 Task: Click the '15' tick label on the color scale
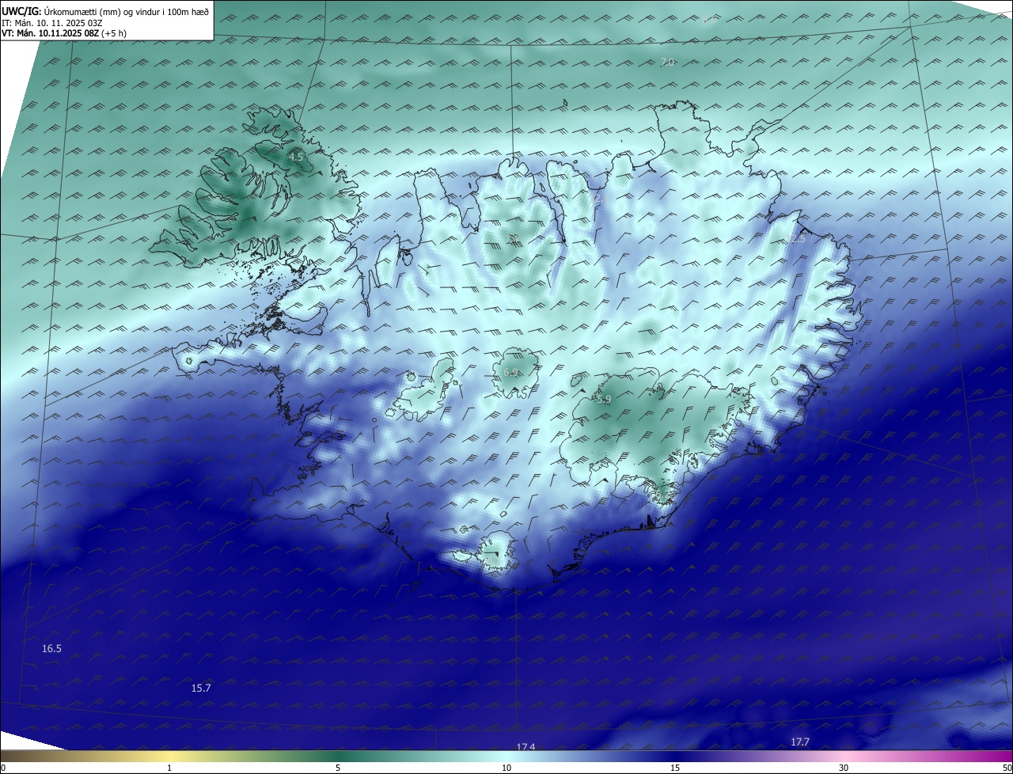(675, 768)
